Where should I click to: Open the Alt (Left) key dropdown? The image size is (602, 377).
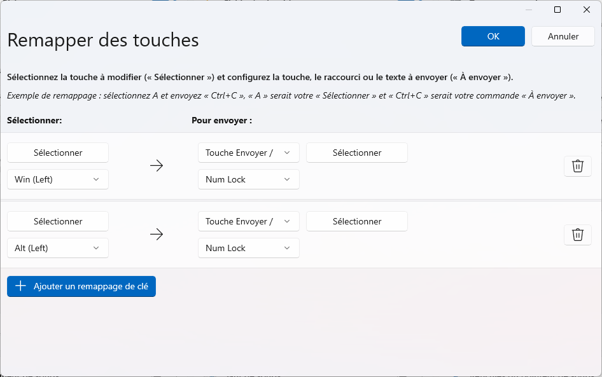pyautogui.click(x=58, y=248)
